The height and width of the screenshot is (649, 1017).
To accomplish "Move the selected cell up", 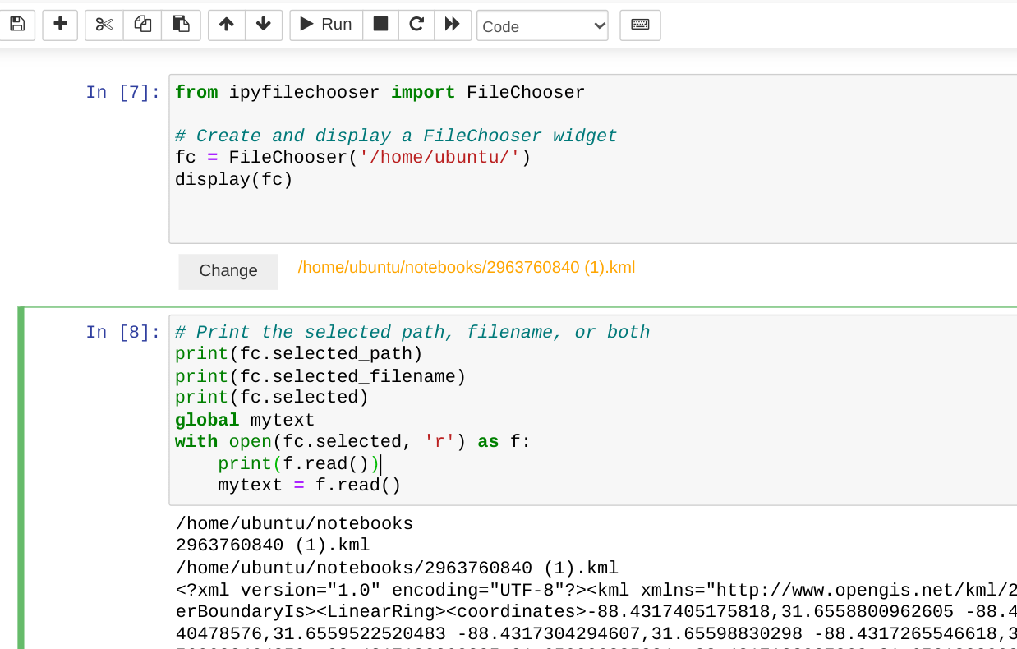I will [x=227, y=25].
